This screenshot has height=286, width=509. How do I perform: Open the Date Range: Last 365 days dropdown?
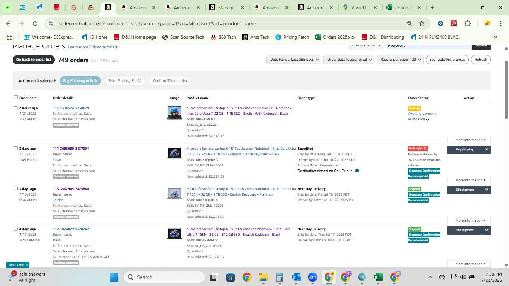294,60
